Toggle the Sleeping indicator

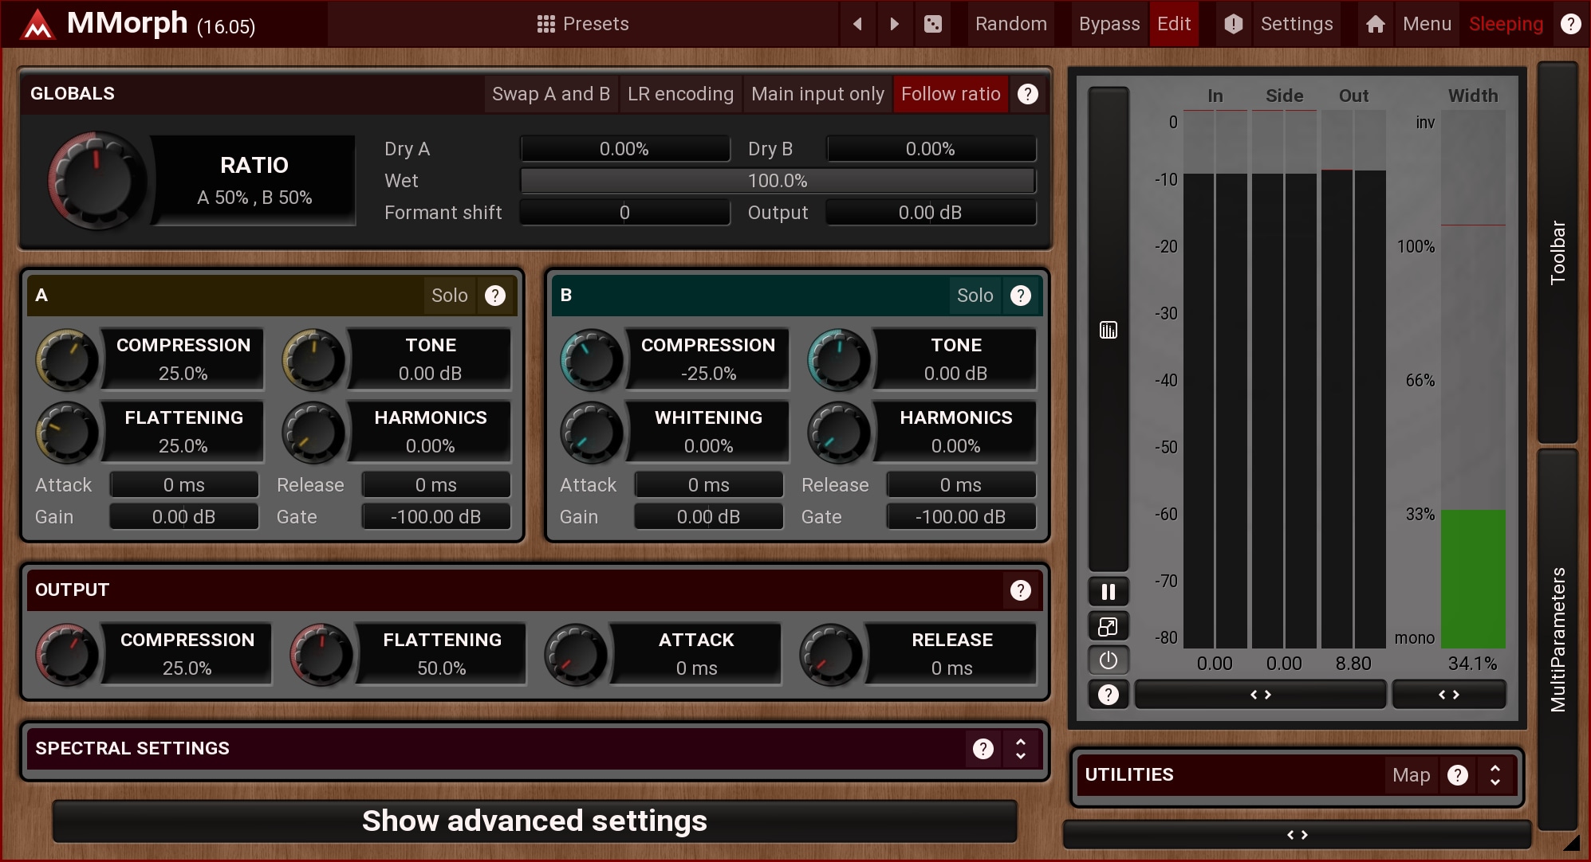tap(1506, 24)
